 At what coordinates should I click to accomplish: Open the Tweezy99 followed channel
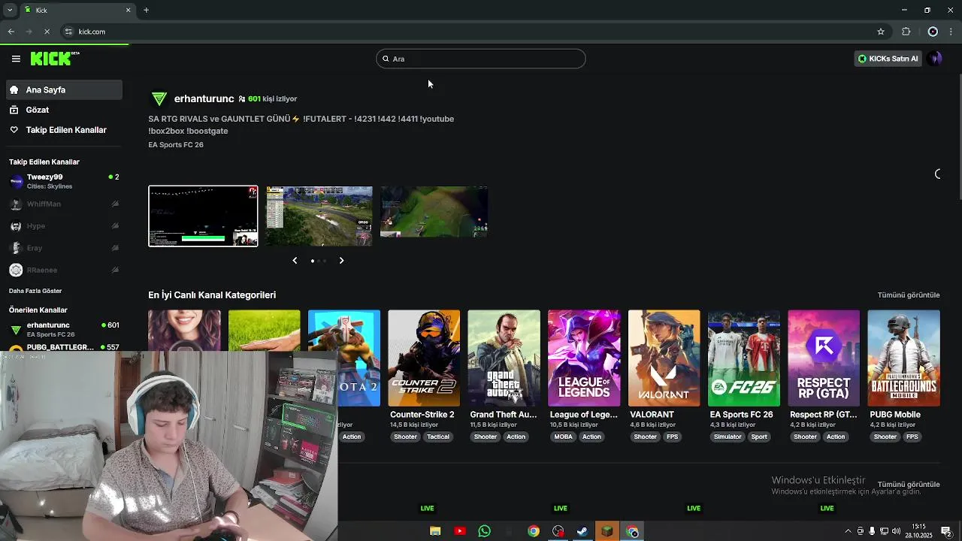point(64,181)
